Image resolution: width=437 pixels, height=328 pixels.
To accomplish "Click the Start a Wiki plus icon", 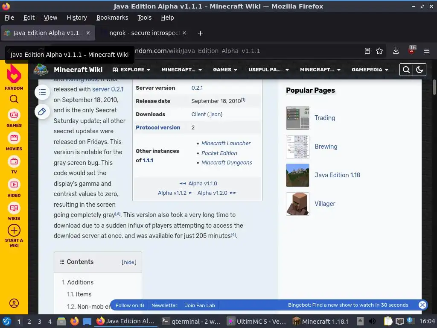I will (14, 230).
